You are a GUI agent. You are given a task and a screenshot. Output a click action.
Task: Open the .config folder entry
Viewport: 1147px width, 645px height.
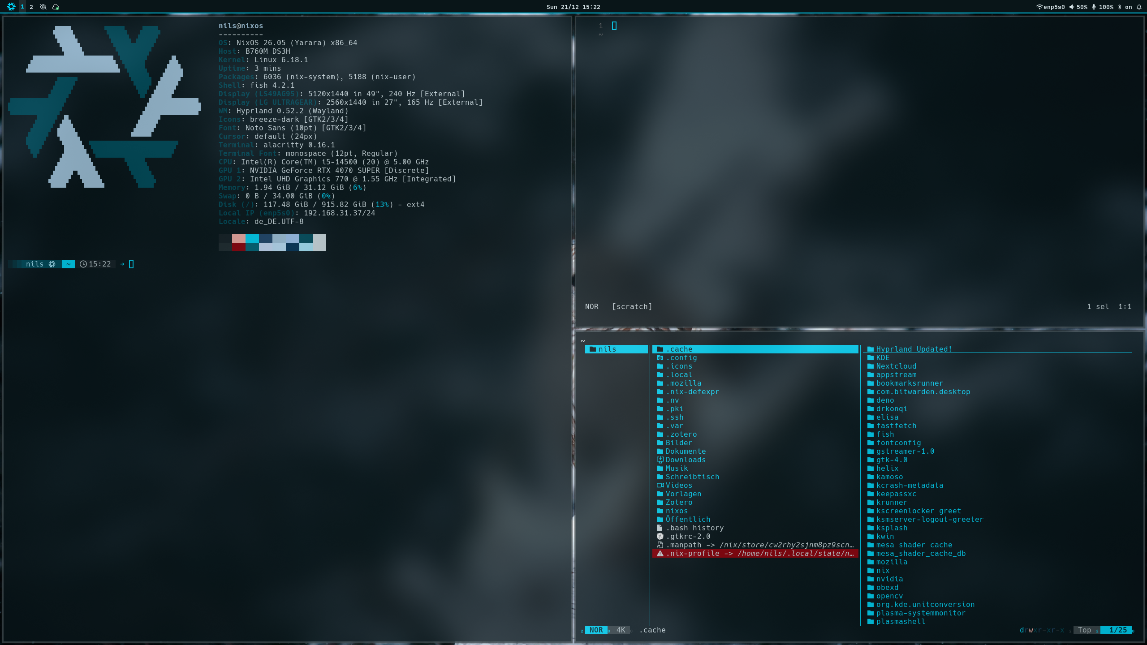(x=681, y=357)
